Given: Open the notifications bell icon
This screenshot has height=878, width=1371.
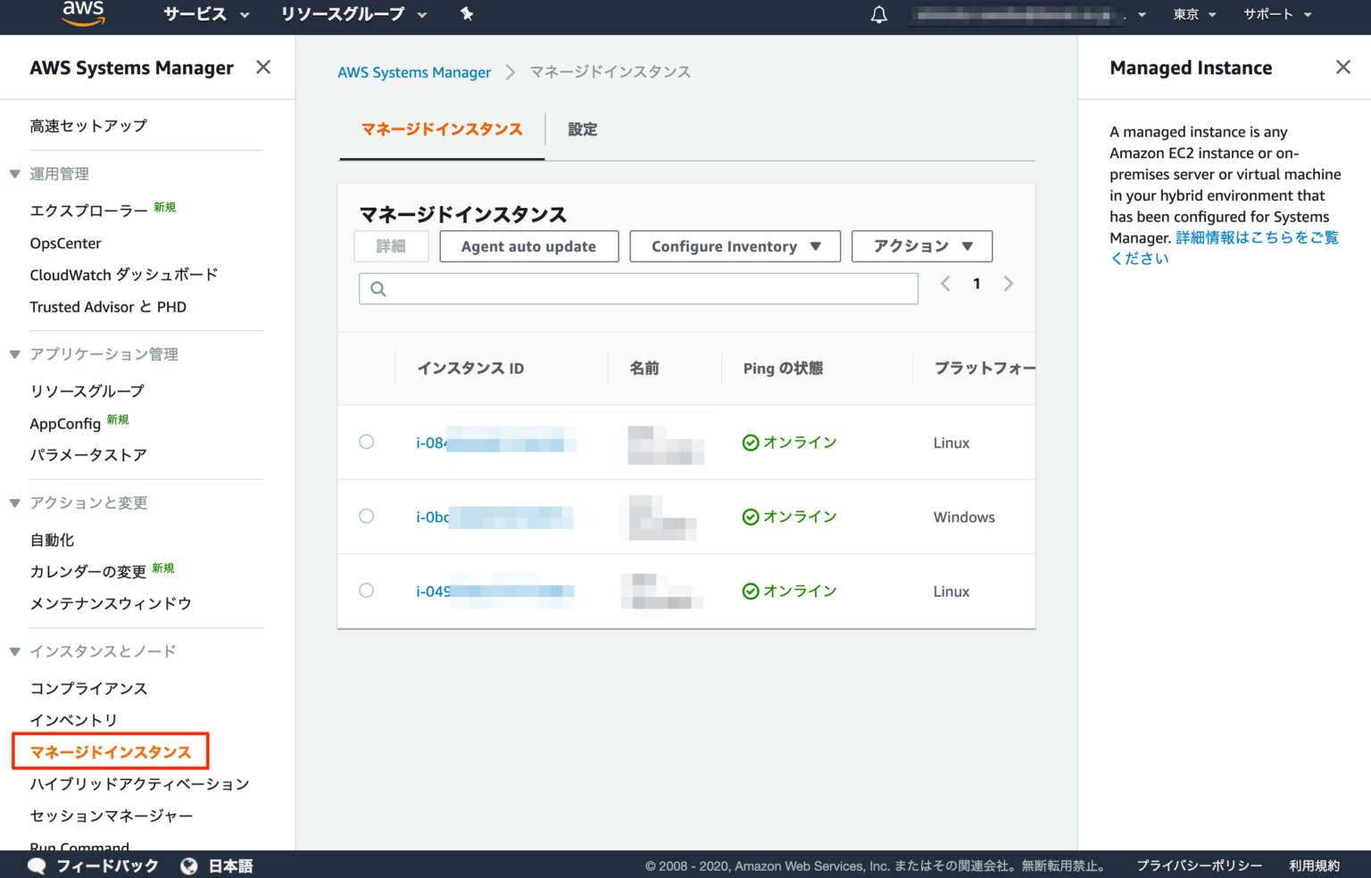Looking at the screenshot, I should pos(879,14).
